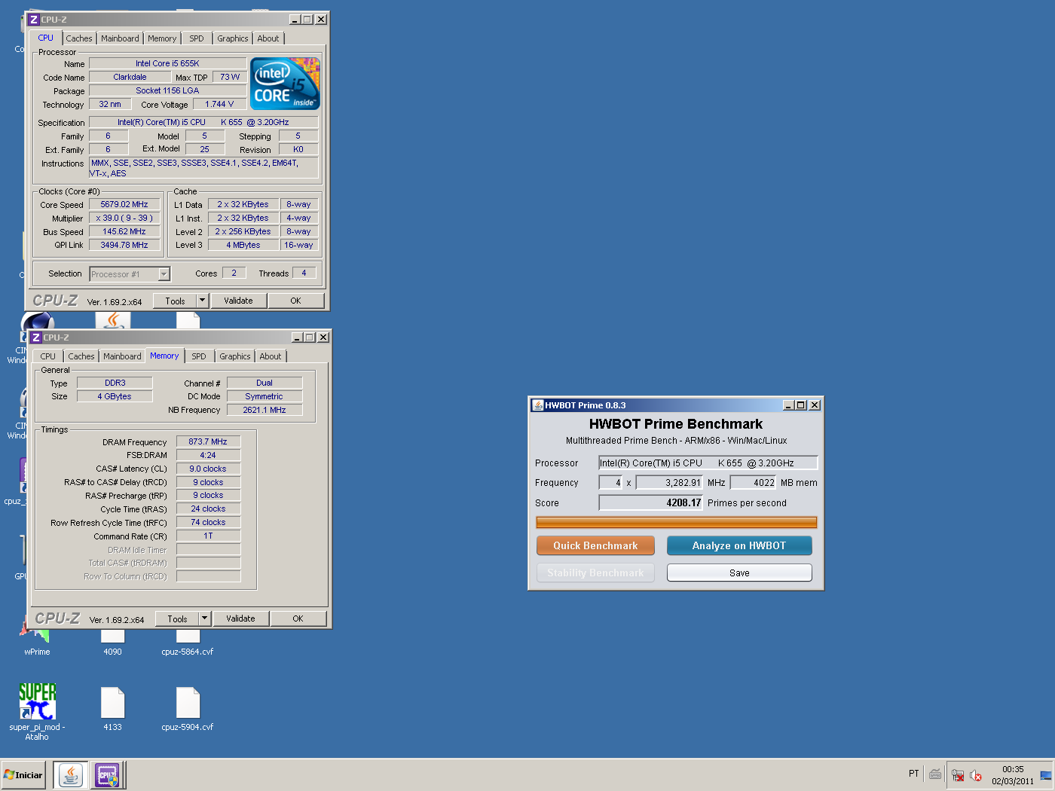Click the Command Rate value 1T

208,536
